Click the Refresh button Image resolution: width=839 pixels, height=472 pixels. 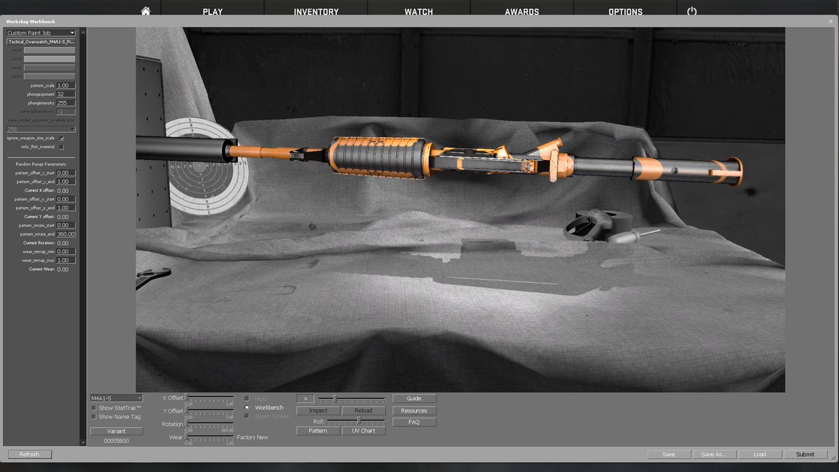[29, 455]
